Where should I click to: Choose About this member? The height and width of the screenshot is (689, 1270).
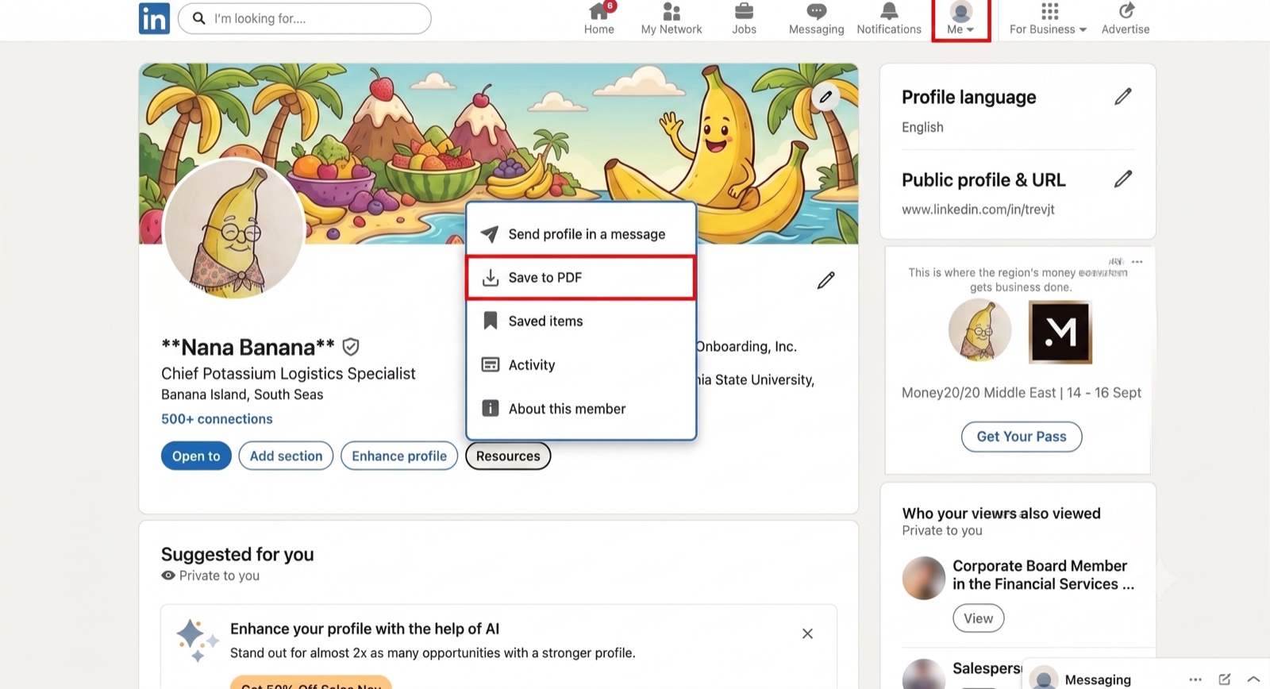click(581, 408)
